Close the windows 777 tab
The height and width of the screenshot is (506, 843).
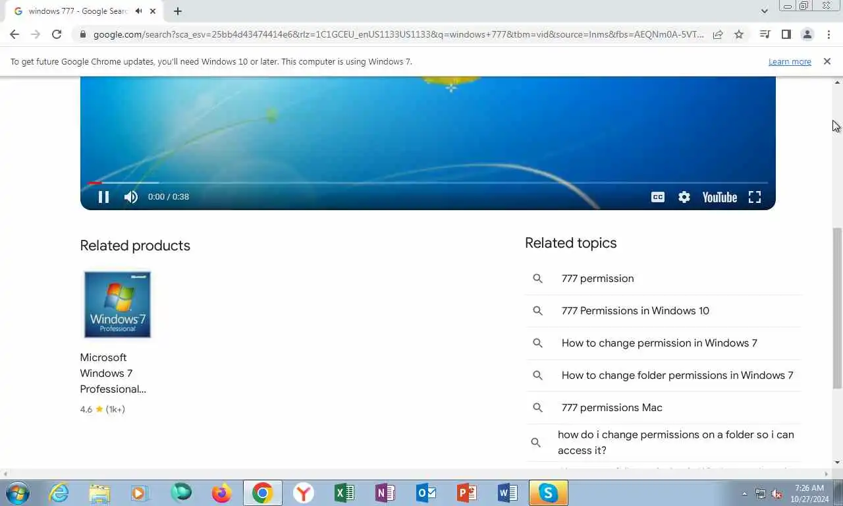point(153,11)
